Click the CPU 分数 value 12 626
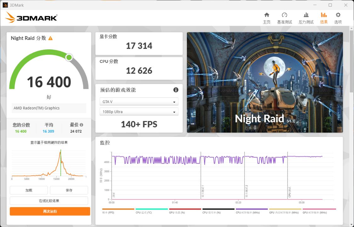 (139, 71)
